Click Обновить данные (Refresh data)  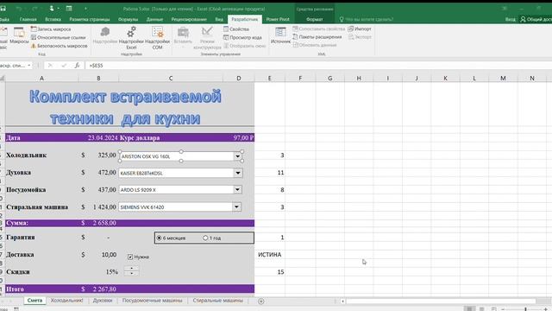(x=315, y=45)
